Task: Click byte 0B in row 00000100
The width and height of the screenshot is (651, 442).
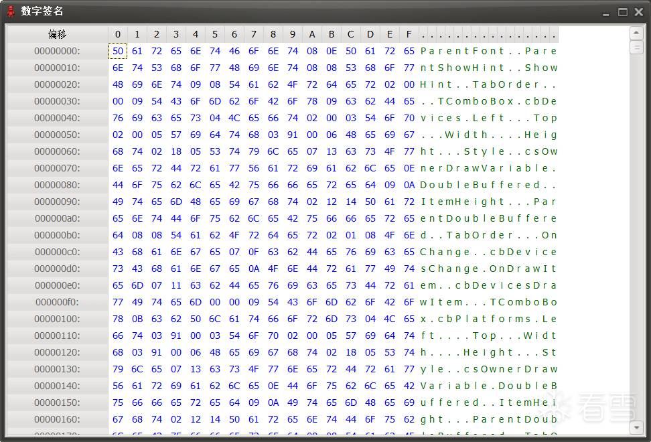Action: 137,319
